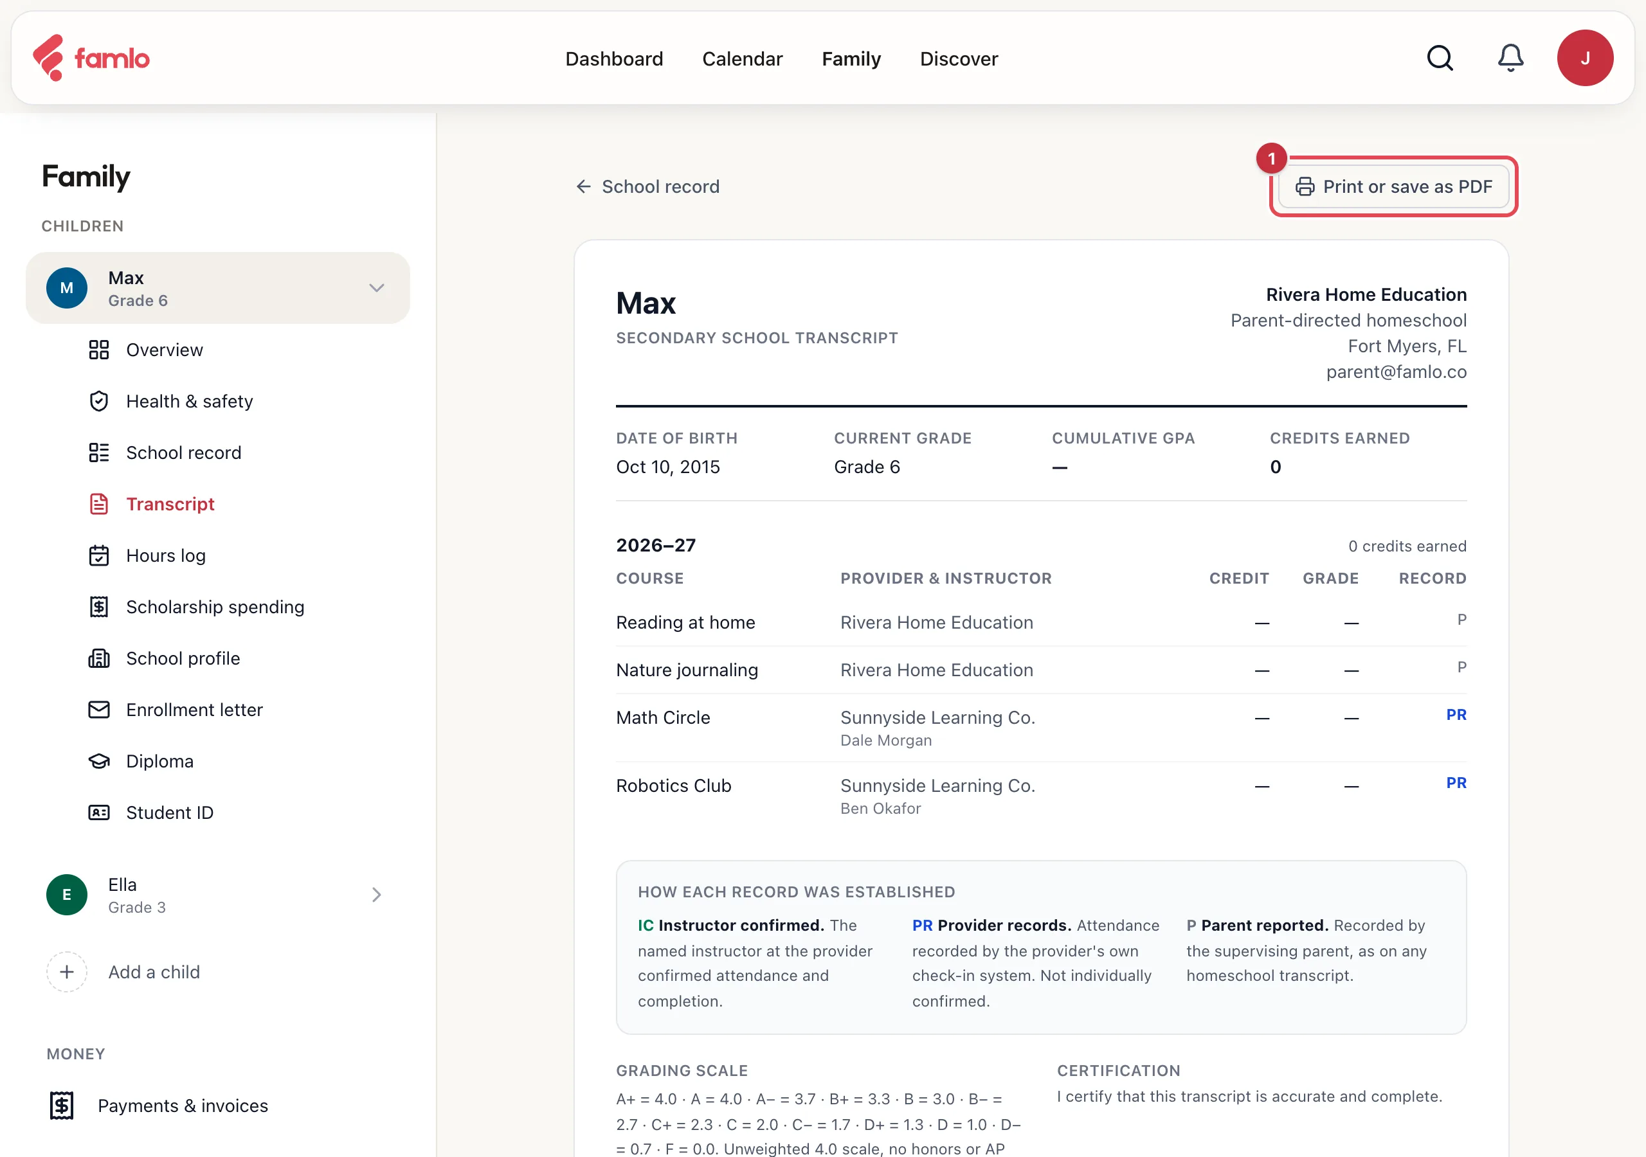Click the Overview grid icon
Viewport: 1646px width, 1157px height.
(x=99, y=350)
